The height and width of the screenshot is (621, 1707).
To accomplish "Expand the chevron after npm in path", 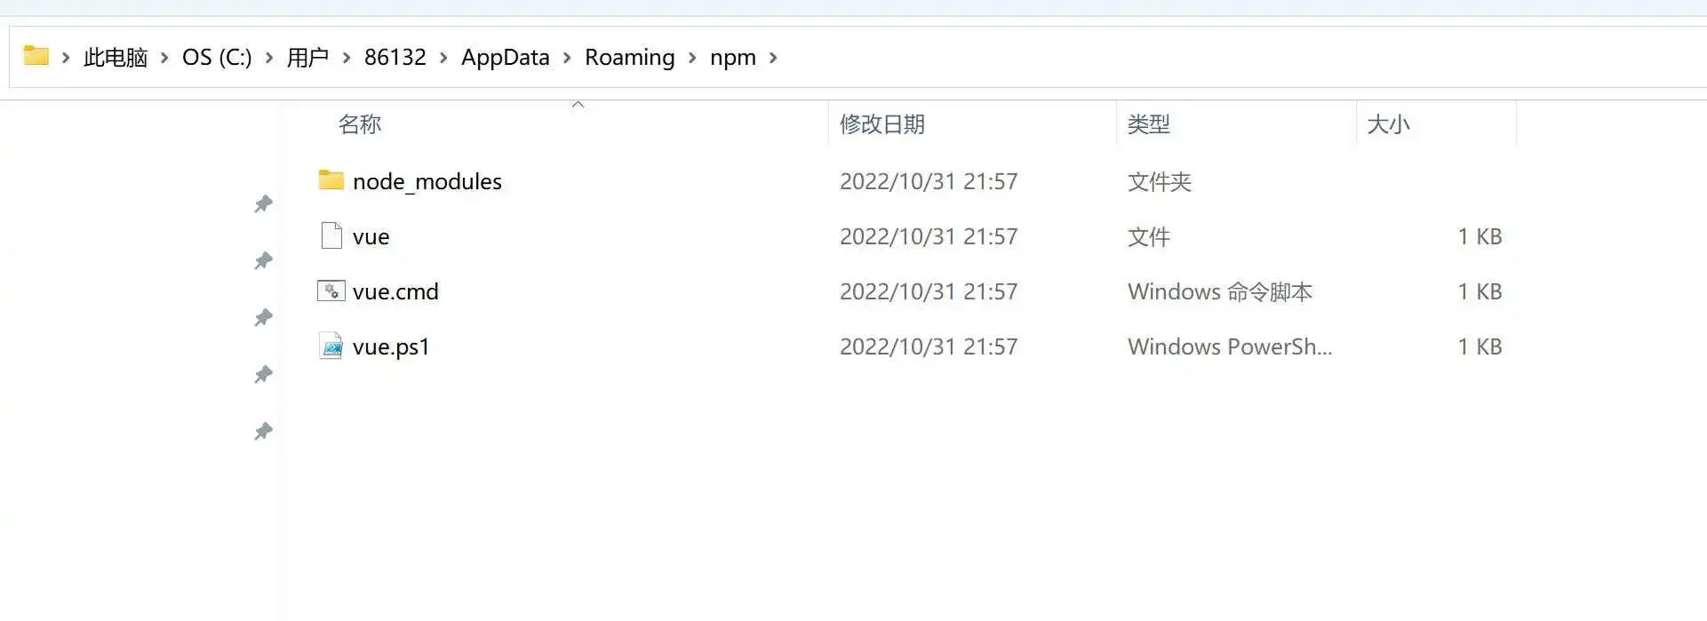I will 773,58.
